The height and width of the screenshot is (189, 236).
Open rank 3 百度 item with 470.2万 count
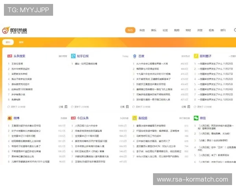153,74
